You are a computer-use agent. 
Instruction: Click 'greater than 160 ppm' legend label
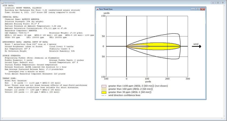pyautogui.click(x=130, y=89)
